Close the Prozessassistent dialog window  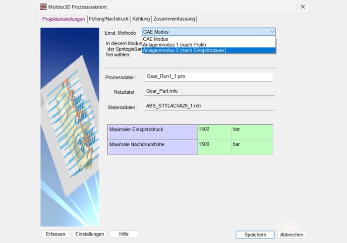click(x=303, y=7)
